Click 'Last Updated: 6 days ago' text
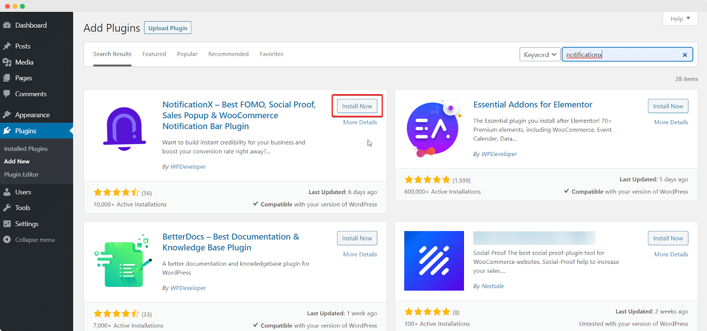This screenshot has height=331, width=707. (x=343, y=192)
